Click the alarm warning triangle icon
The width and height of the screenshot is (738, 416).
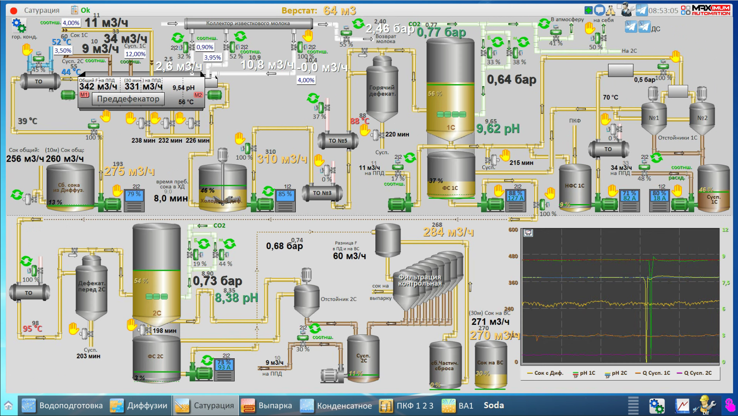point(611,10)
